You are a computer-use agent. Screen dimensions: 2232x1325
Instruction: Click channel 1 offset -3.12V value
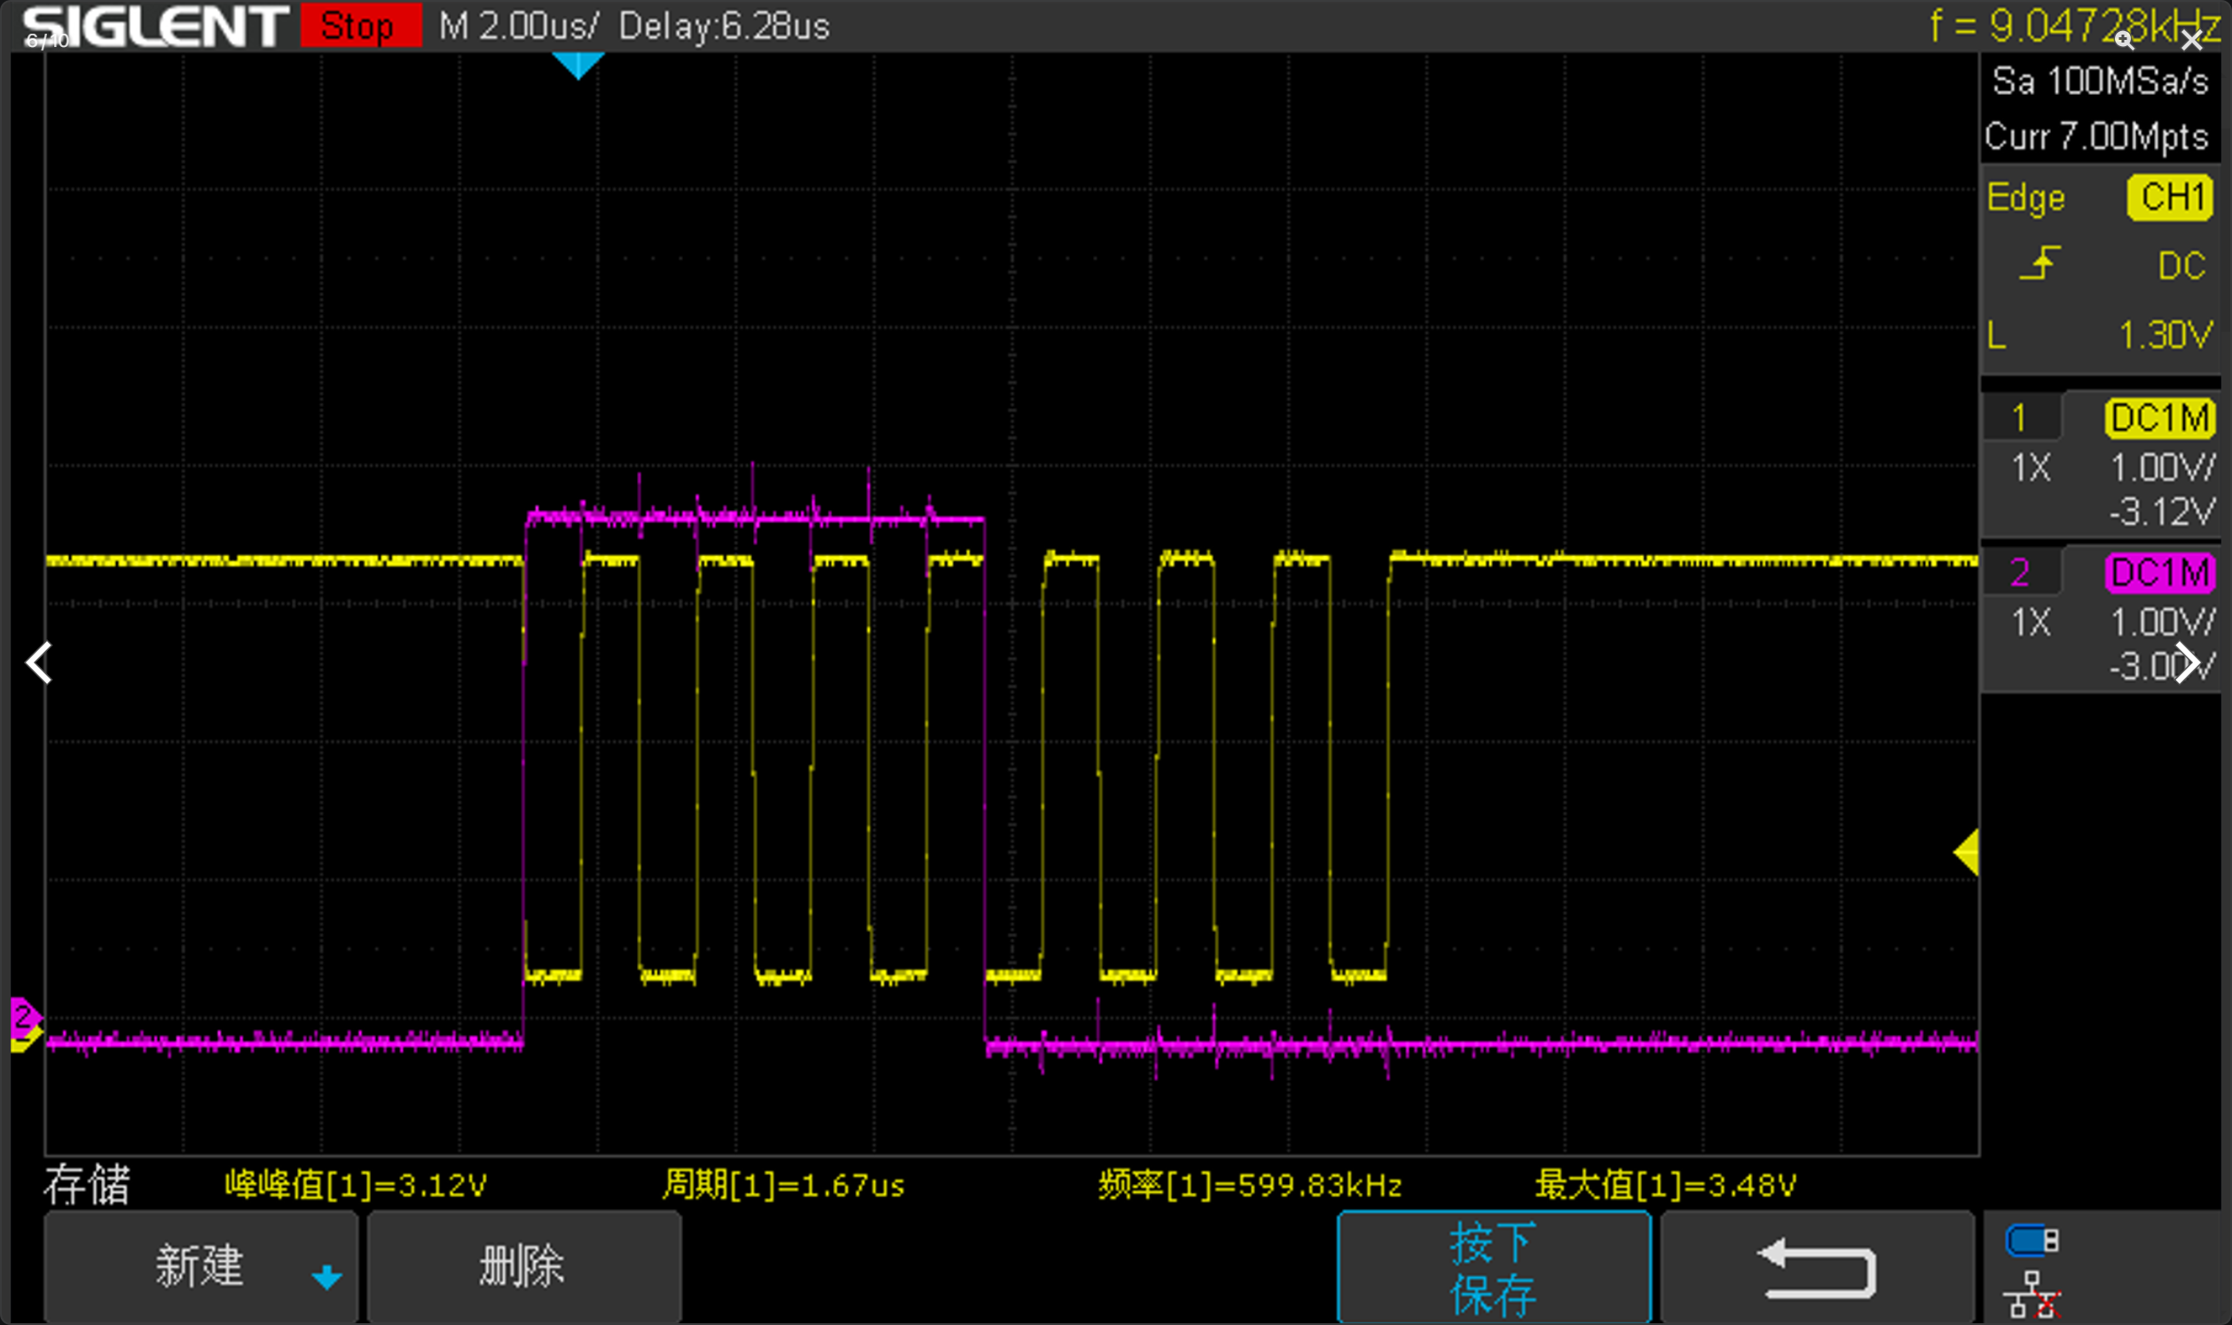tap(2161, 513)
